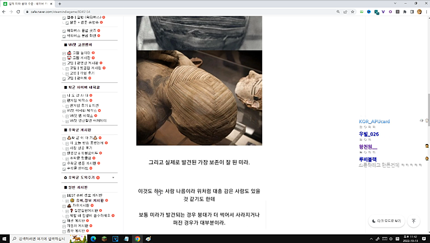Viewport: 430px width, 243px height.
Task: Show hidden system tray icons
Action: click(371, 239)
